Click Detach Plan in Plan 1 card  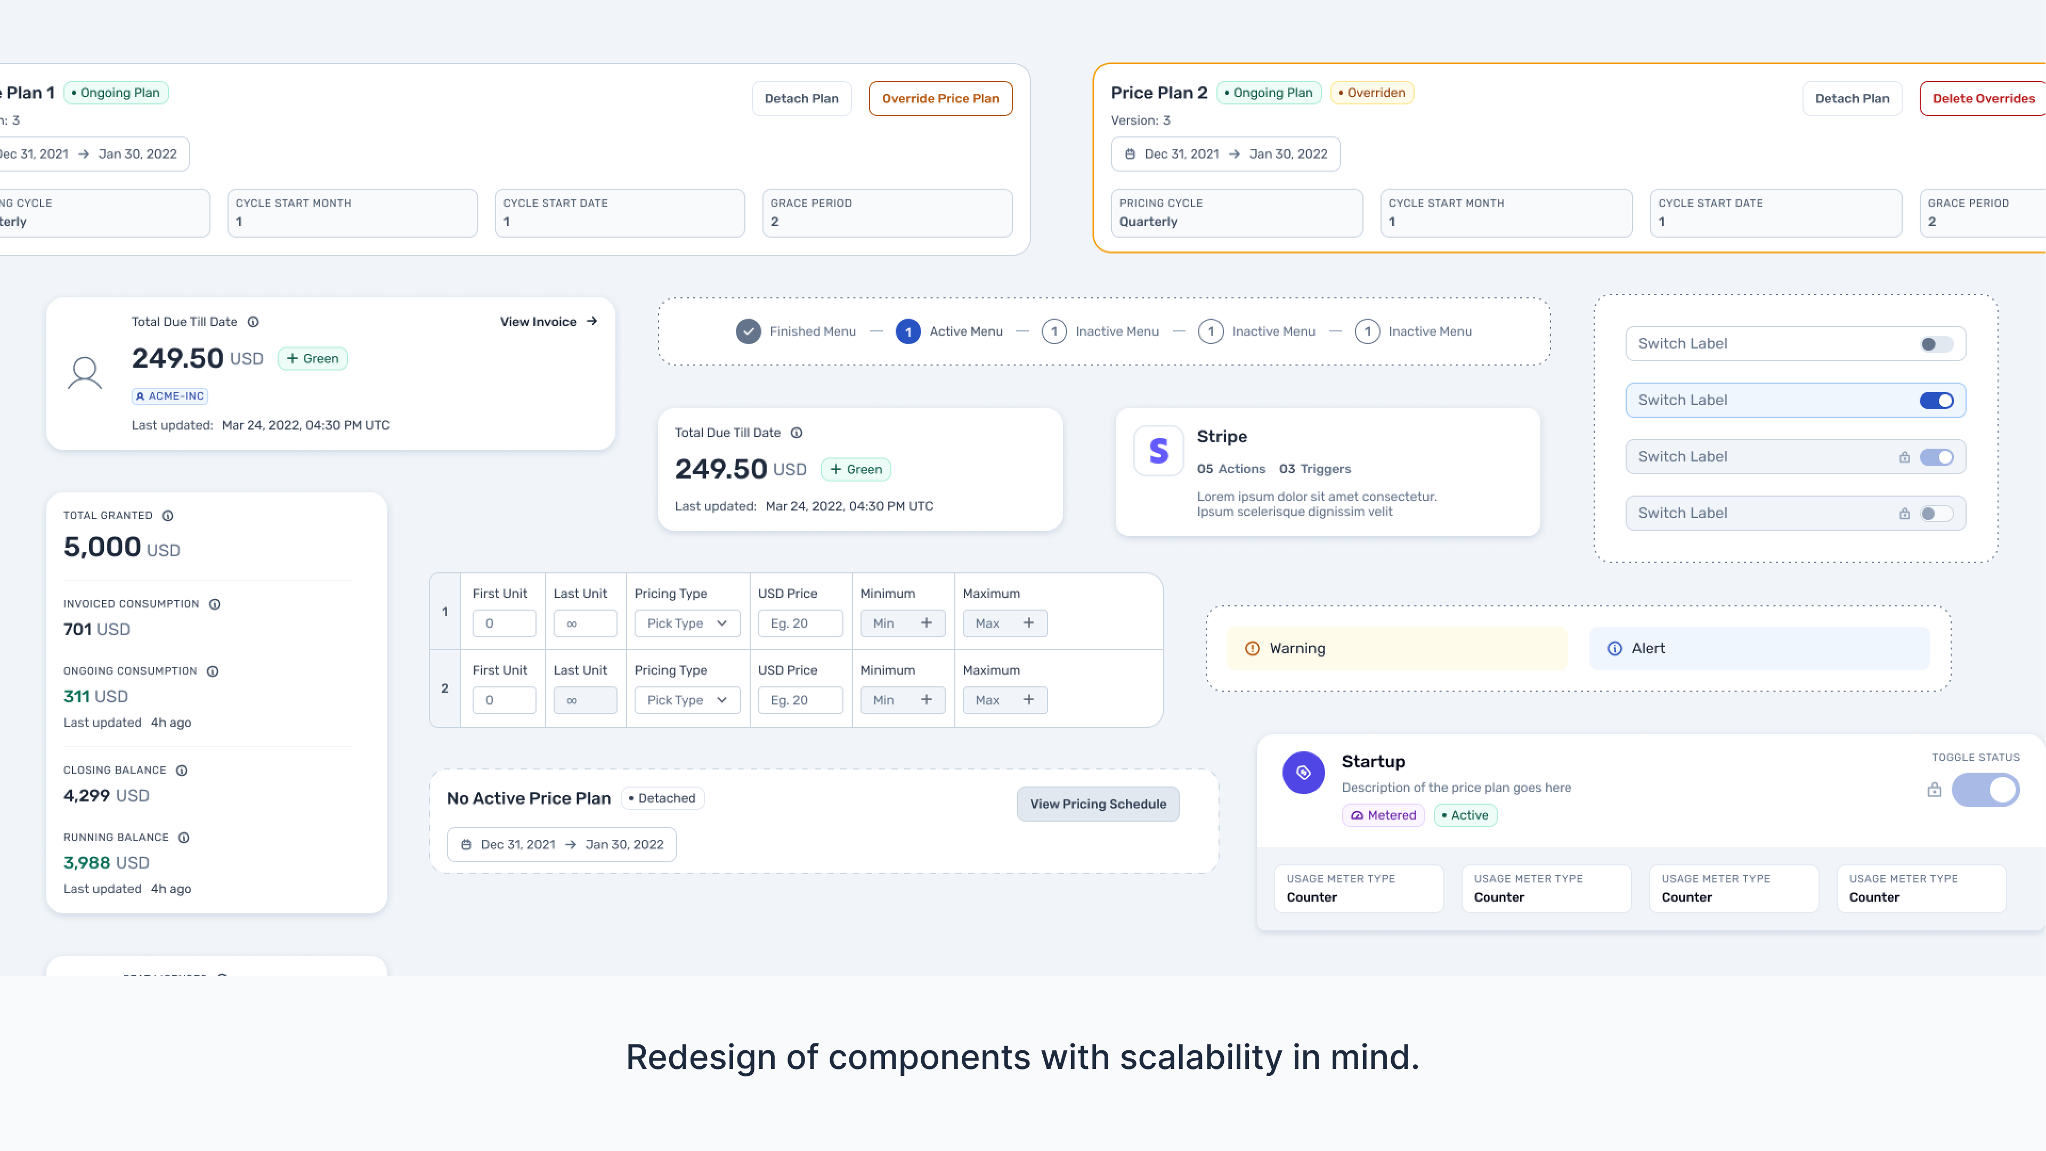pos(801,99)
